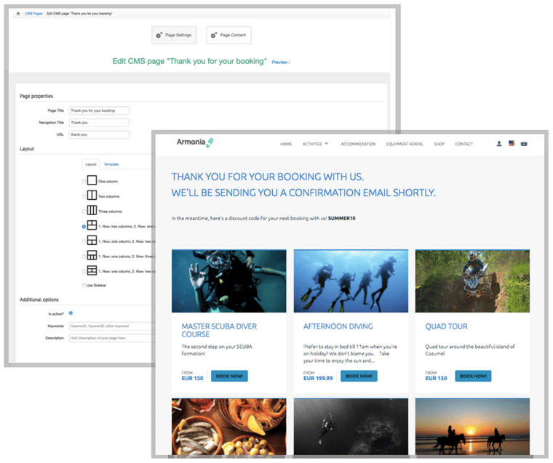Select the One column radio button
The height and width of the screenshot is (463, 553).
[84, 181]
